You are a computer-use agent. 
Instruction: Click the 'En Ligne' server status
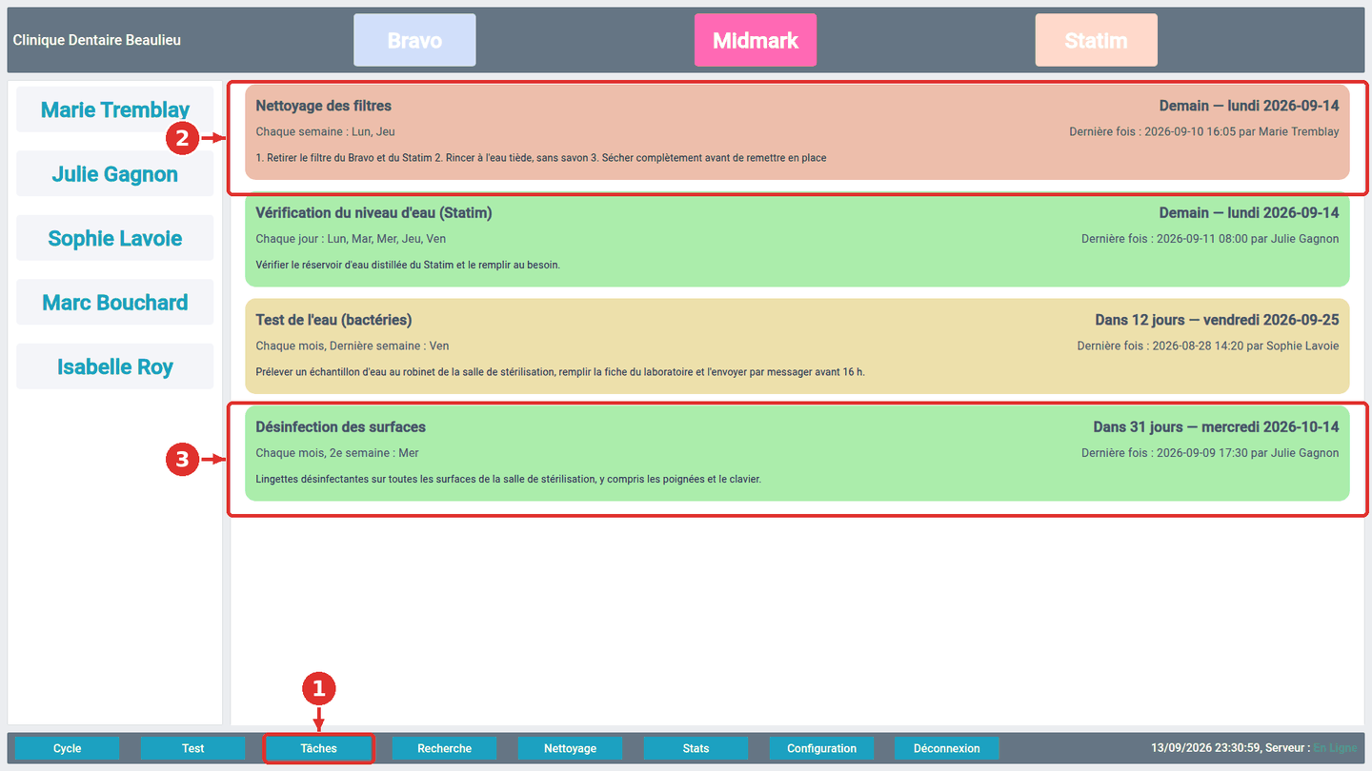pyautogui.click(x=1335, y=748)
